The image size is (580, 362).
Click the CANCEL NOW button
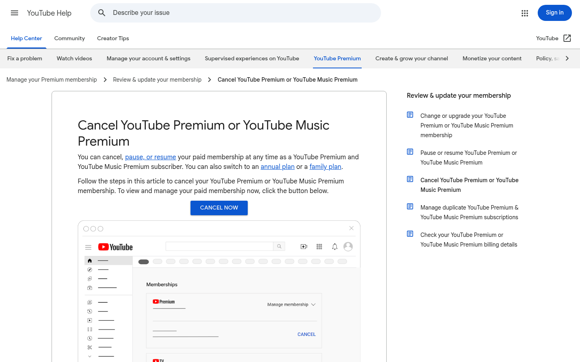(219, 208)
